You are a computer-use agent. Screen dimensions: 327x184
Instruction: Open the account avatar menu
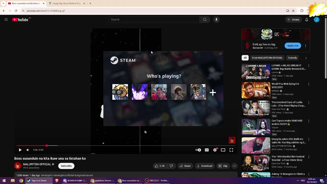[x=317, y=20]
